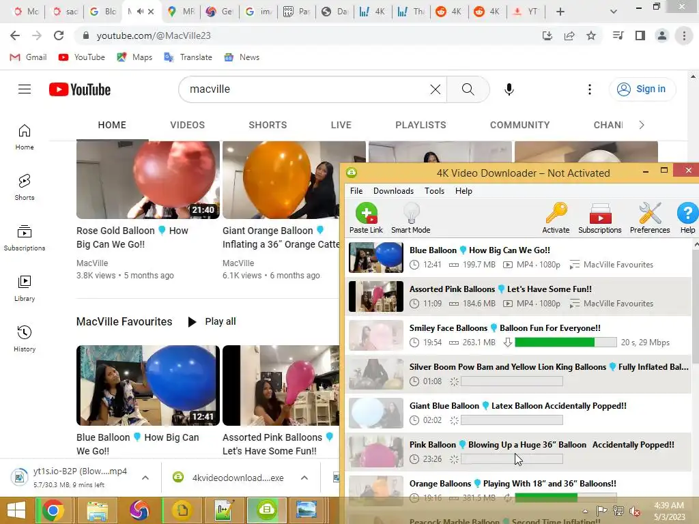Open the Help menu in downloader menu bar
Screen dimensions: 699x524
[463, 191]
